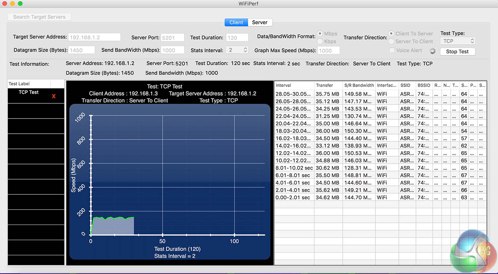Switch to the Server tab

[260, 22]
